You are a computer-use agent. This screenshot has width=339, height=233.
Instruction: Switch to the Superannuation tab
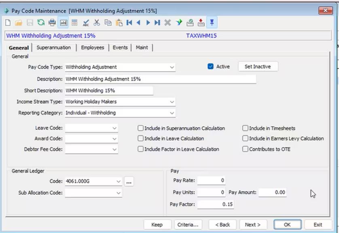pyautogui.click(x=54, y=48)
